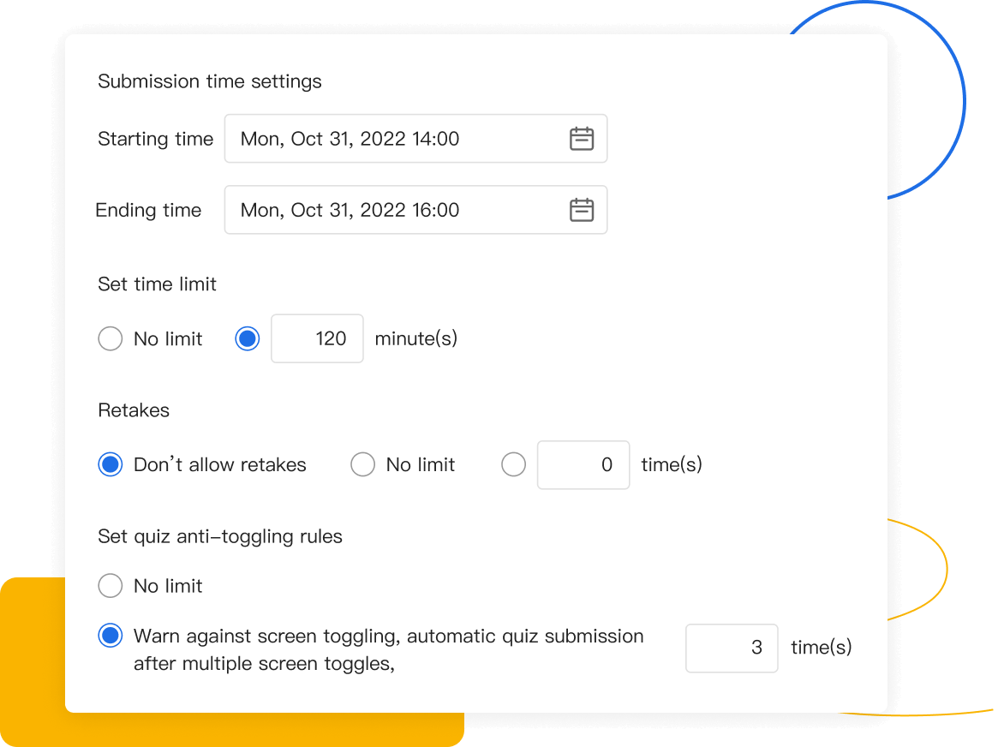Screen dimensions: 998x747
Task: Select the retake count radio before time(s)
Action: coord(513,465)
